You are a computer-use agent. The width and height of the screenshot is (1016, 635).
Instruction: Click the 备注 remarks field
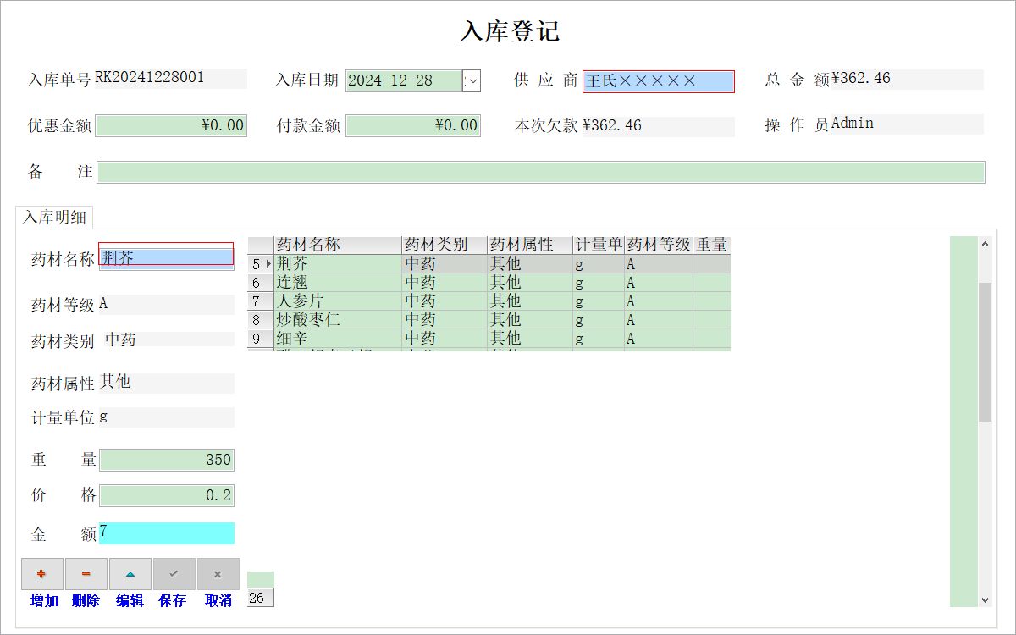[541, 172]
